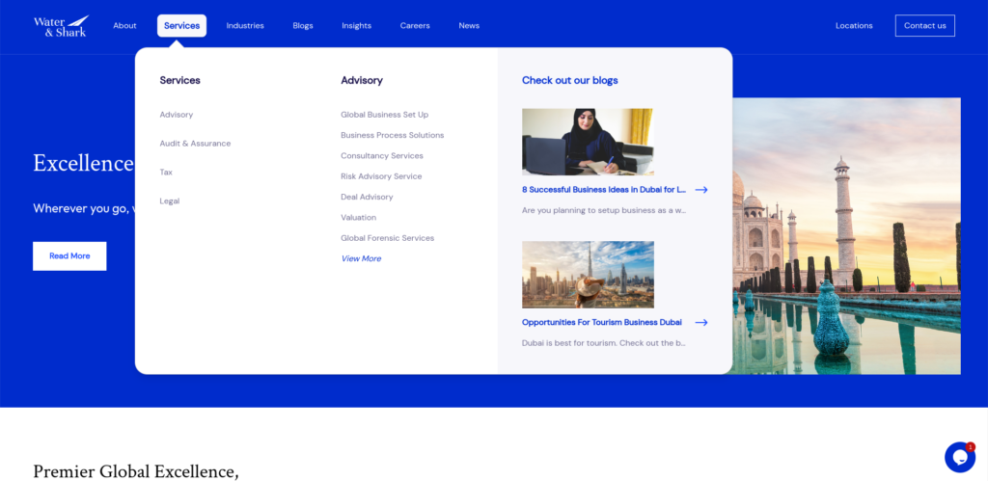Open Blogs from the navigation bar
The height and width of the screenshot is (481, 988).
click(303, 26)
